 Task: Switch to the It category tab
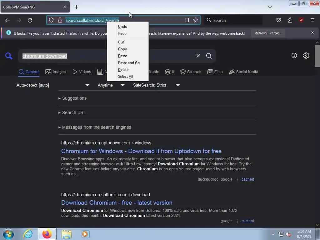[169, 72]
